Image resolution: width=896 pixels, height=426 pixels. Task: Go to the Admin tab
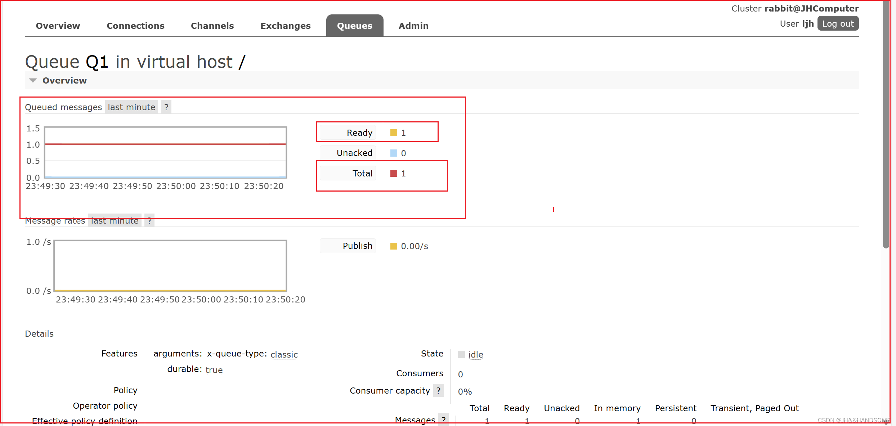point(413,26)
